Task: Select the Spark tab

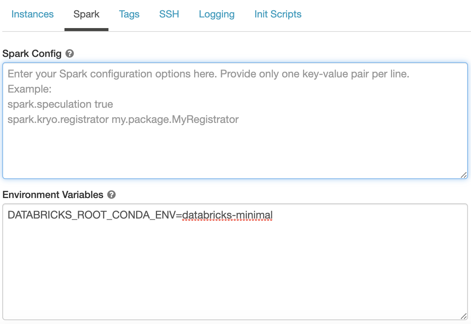Action: click(86, 14)
